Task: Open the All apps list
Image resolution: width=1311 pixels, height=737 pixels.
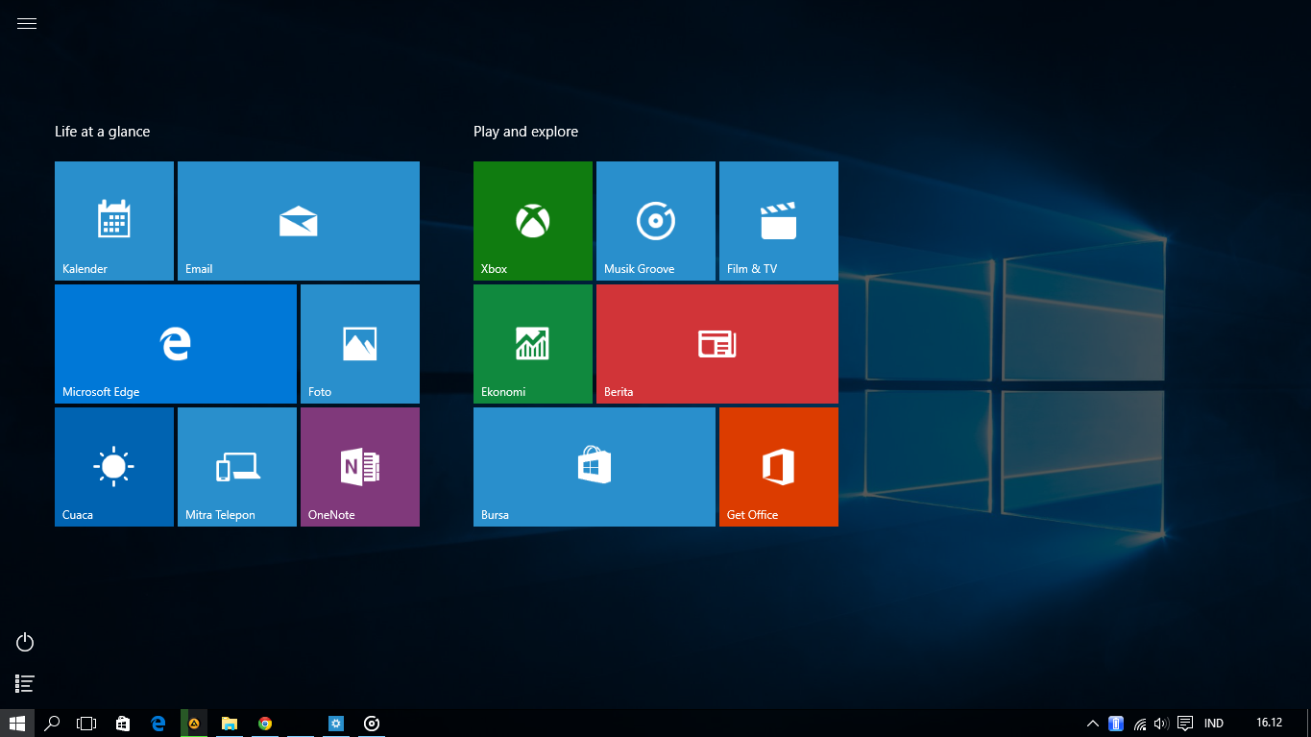Action: [x=24, y=683]
